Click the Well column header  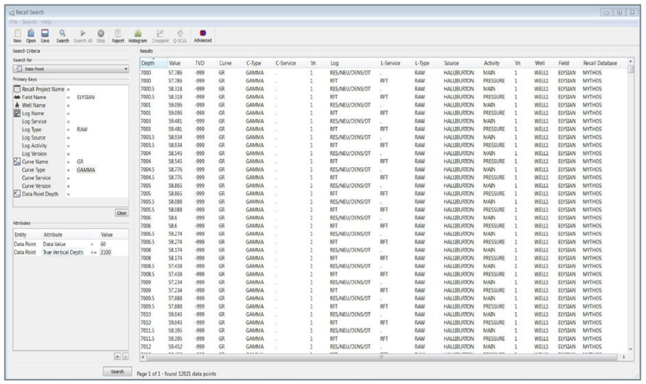coord(539,63)
